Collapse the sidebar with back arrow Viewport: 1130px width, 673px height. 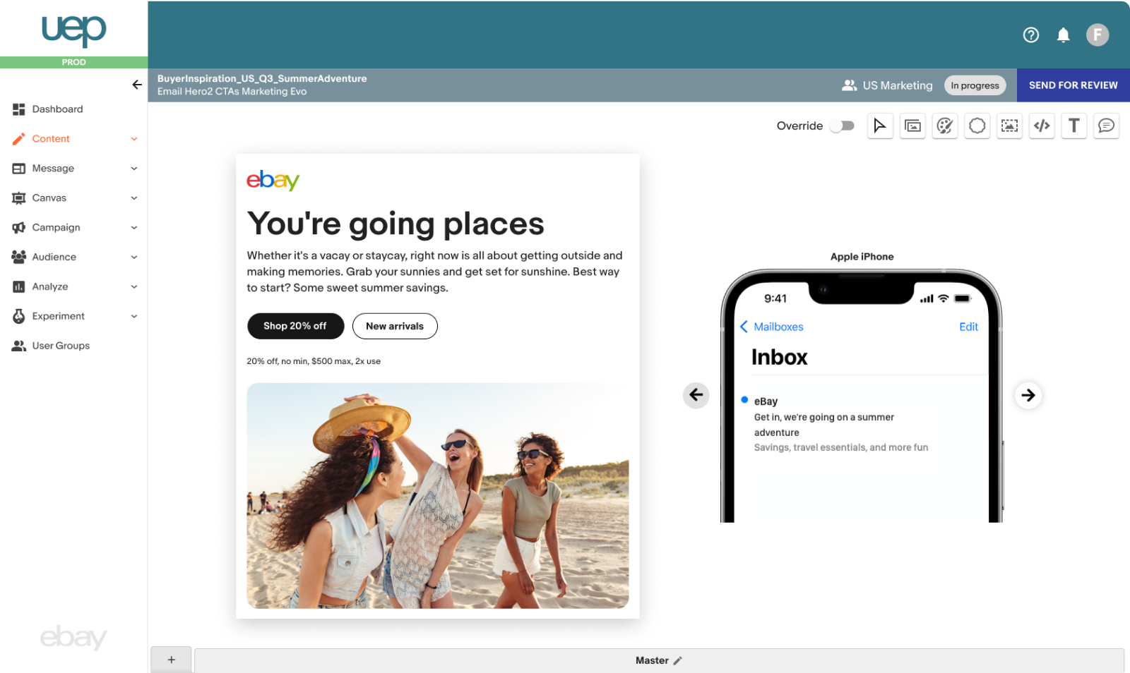pyautogui.click(x=137, y=85)
